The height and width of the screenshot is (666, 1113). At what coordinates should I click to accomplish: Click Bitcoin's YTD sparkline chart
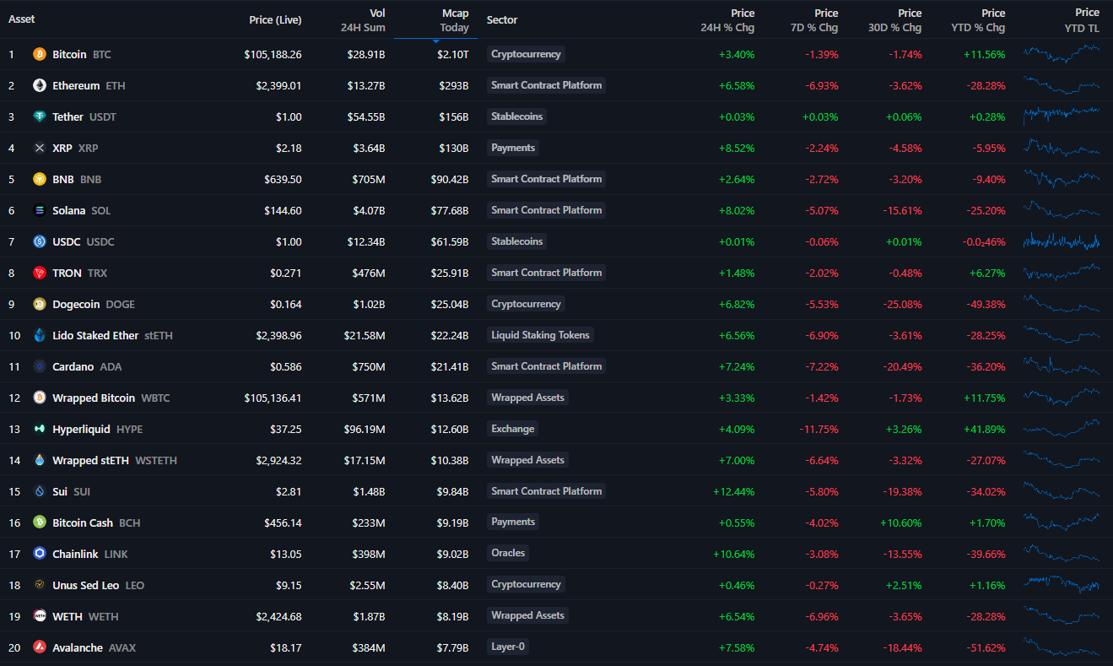click(1062, 54)
